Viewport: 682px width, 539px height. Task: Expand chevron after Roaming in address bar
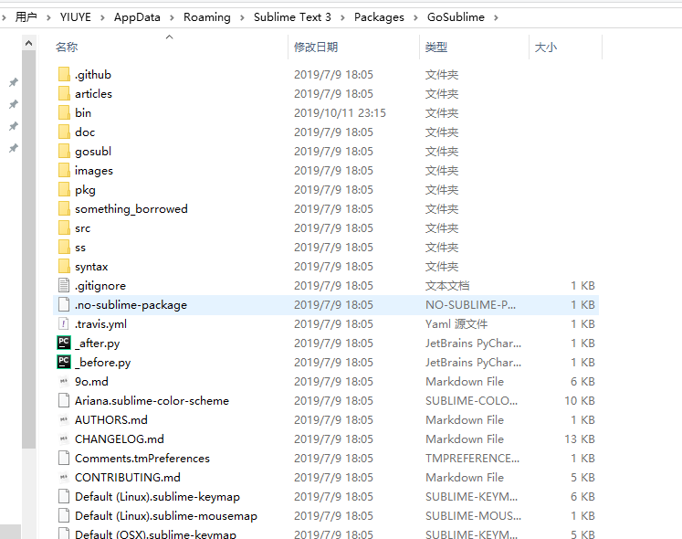pyautogui.click(x=242, y=17)
